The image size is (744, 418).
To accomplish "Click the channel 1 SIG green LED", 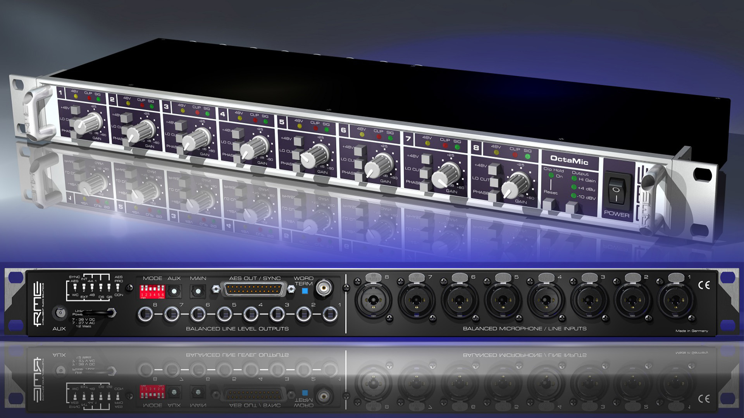I will pyautogui.click(x=98, y=99).
